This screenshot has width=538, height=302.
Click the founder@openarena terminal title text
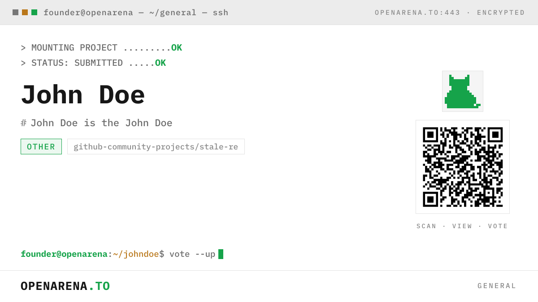pyautogui.click(x=136, y=13)
